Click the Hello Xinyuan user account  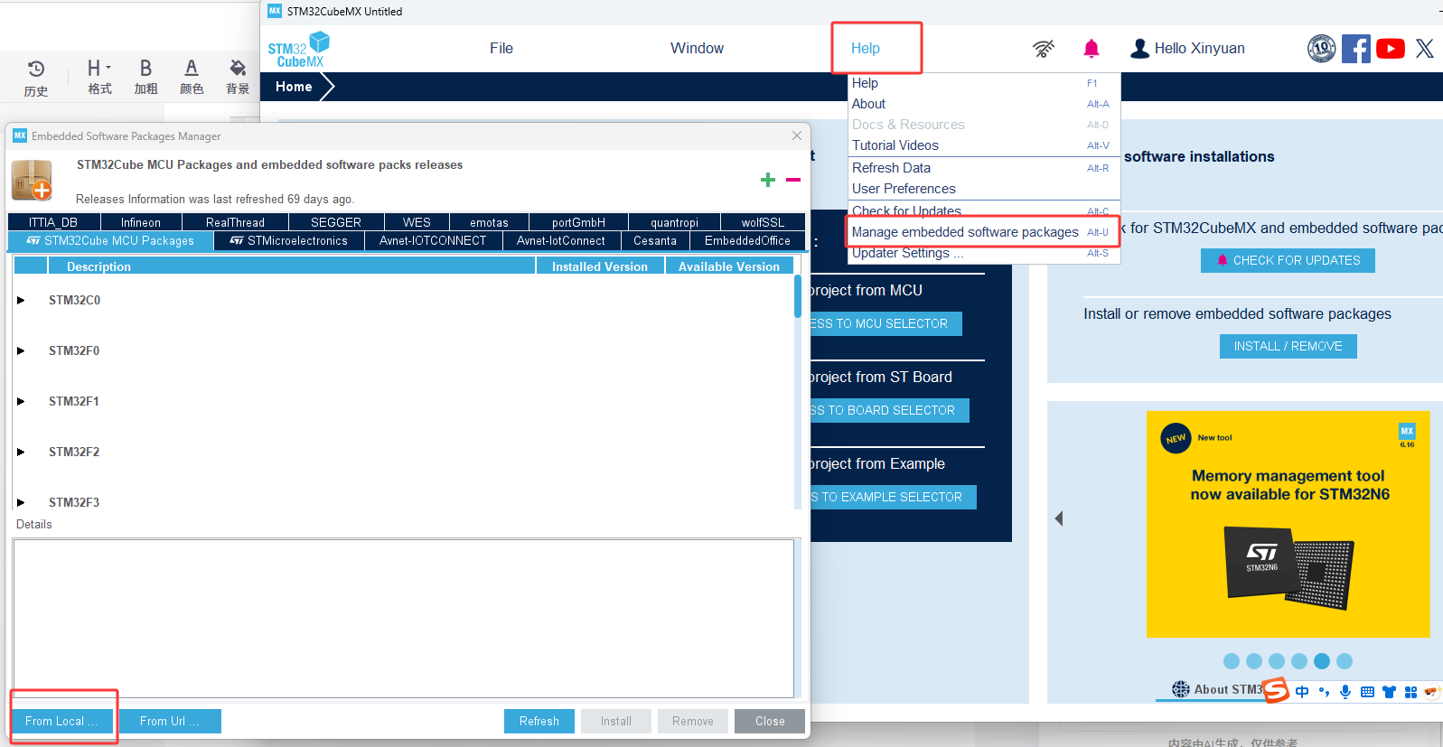click(x=1187, y=49)
